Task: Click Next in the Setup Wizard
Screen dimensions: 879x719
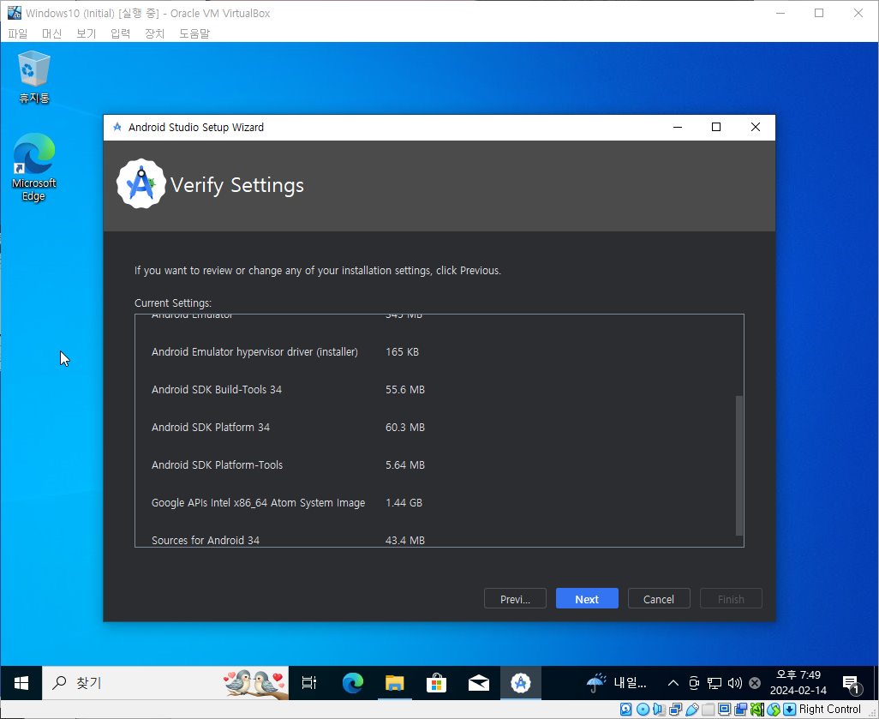Action: point(587,598)
